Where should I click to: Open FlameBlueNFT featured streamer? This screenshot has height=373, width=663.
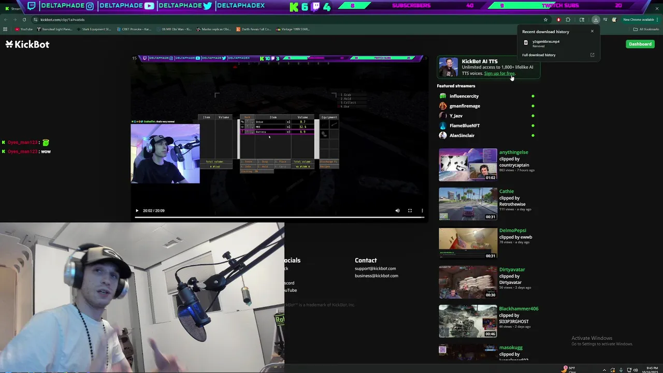[465, 125]
